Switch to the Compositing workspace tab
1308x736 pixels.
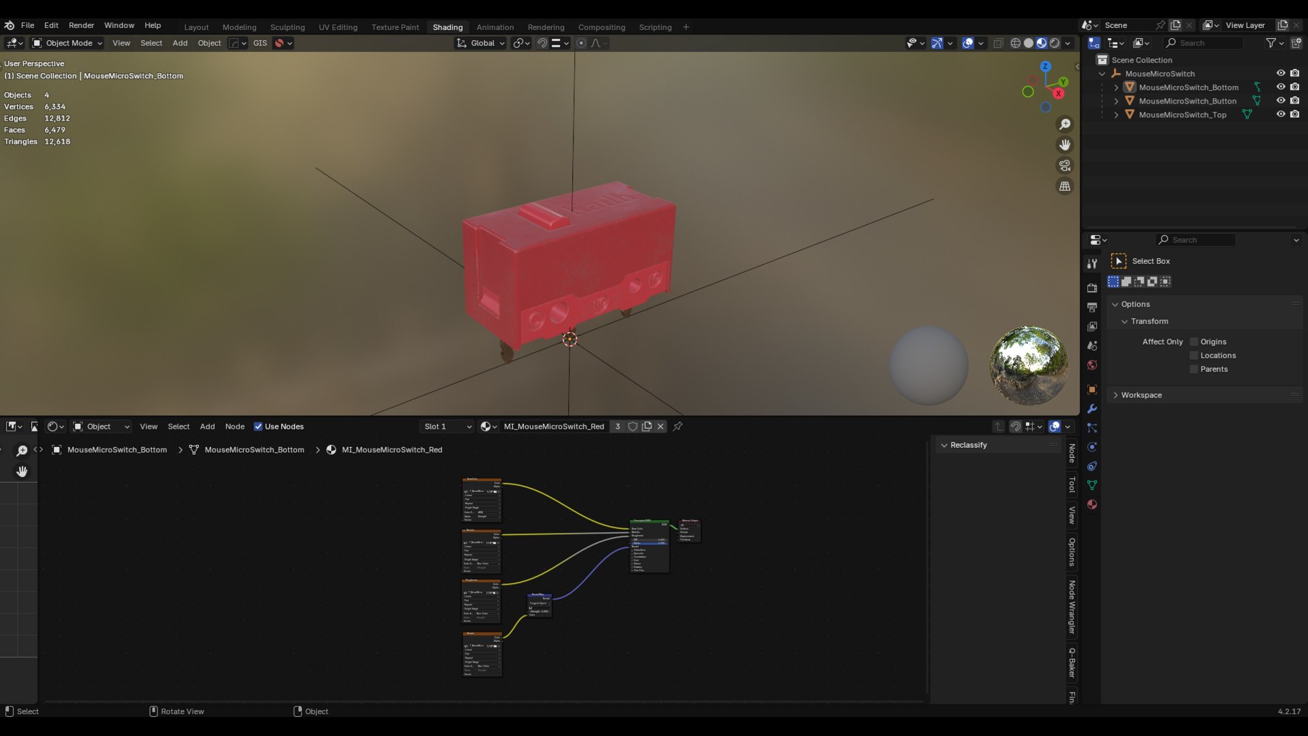[x=602, y=27]
